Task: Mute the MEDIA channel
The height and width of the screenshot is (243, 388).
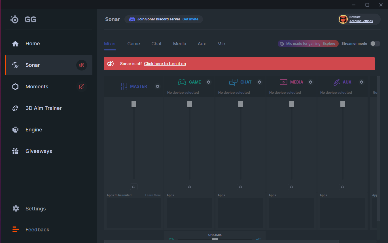Action: pyautogui.click(x=292, y=187)
